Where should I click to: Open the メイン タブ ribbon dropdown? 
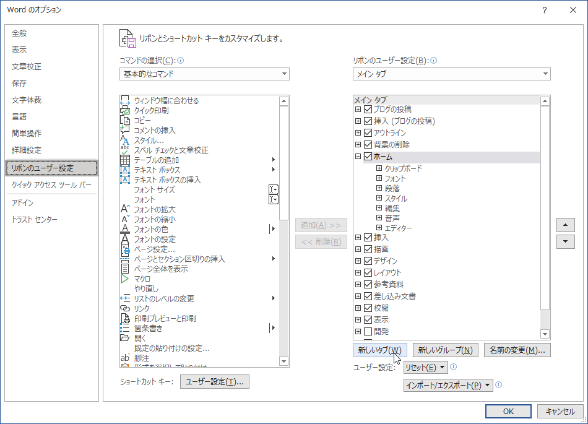point(451,74)
